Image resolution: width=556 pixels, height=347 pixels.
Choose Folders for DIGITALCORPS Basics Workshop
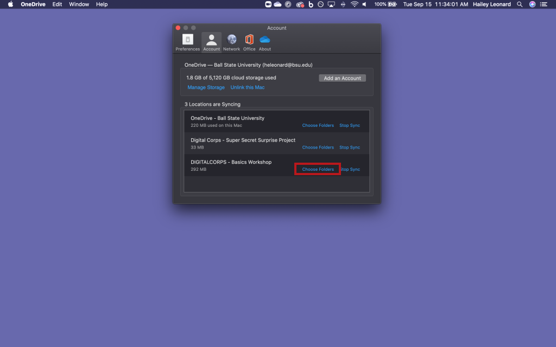click(318, 169)
